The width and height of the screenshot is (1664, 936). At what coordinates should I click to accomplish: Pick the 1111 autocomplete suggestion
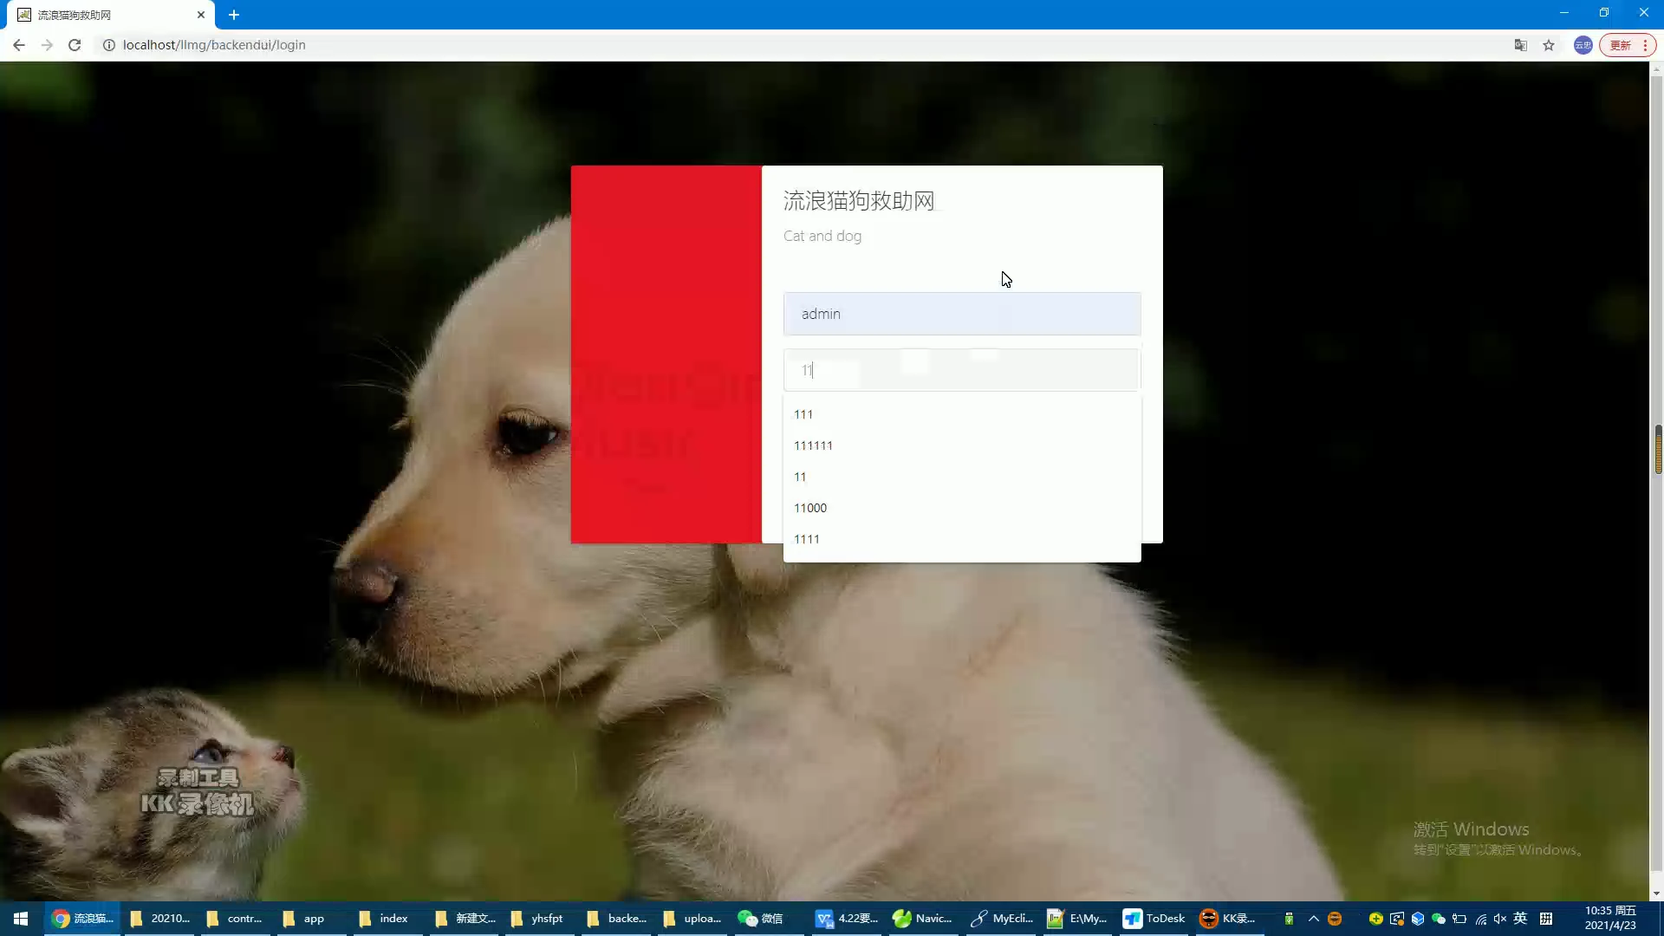pyautogui.click(x=807, y=539)
